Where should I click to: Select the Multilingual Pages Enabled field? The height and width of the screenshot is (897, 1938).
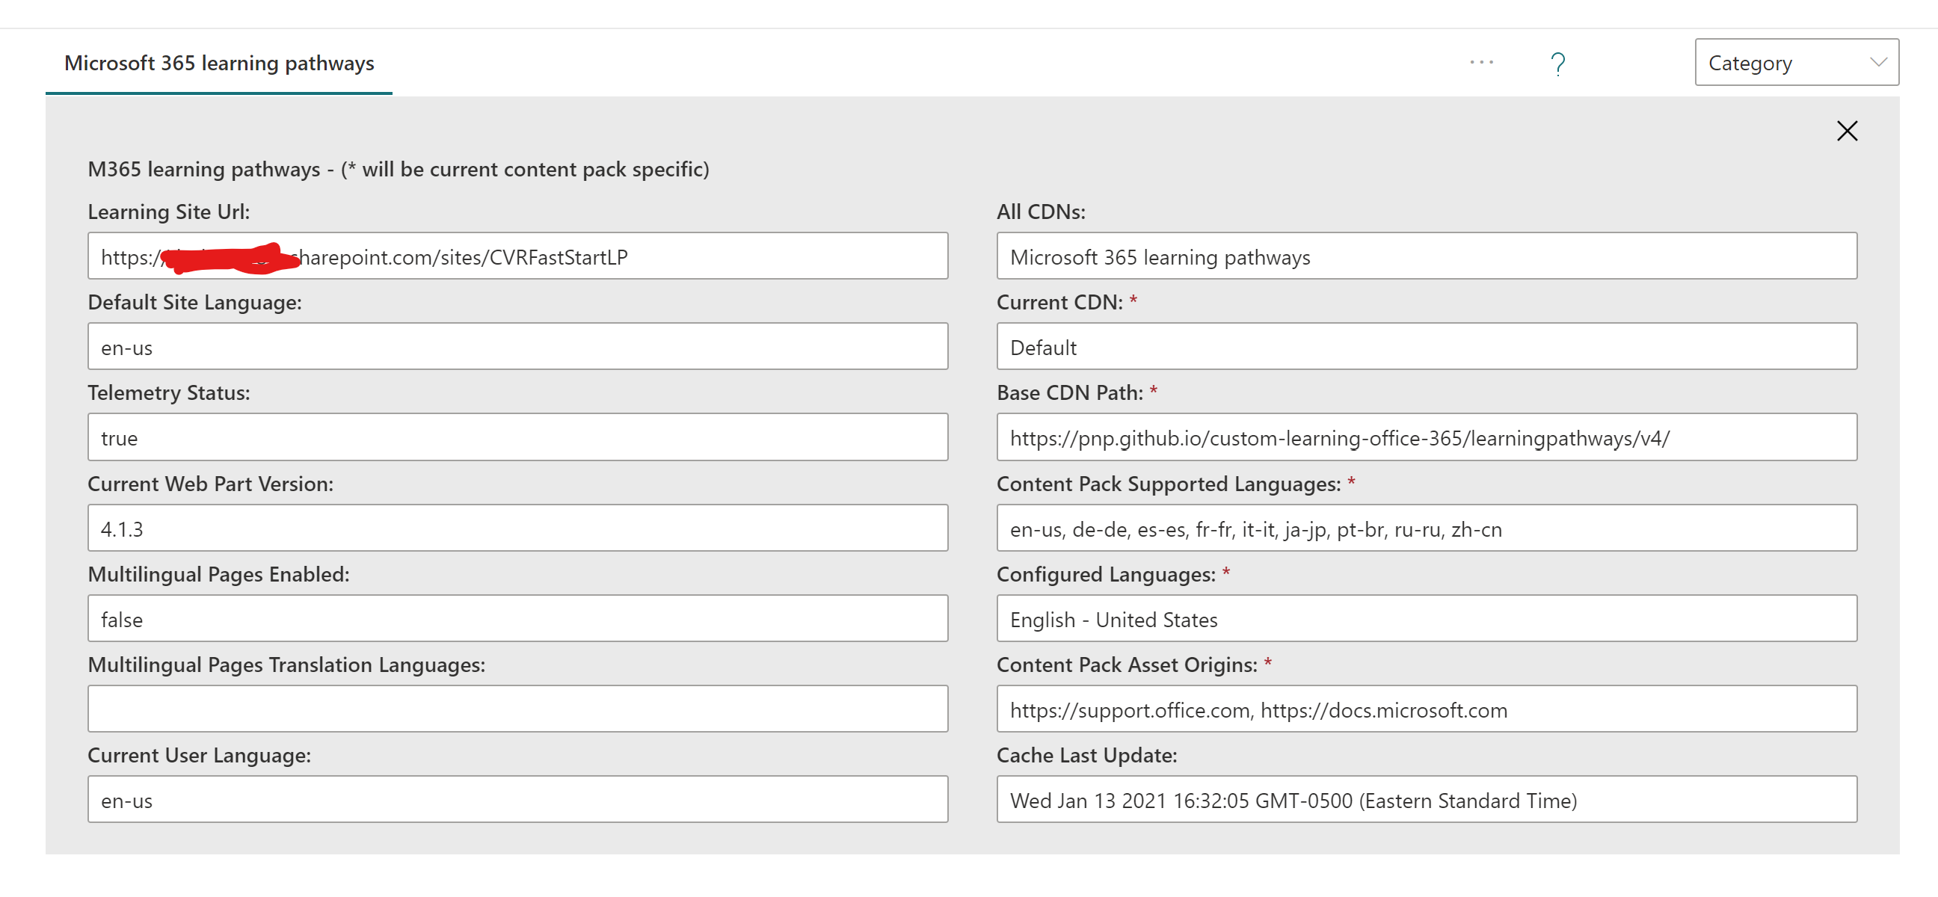coord(517,618)
